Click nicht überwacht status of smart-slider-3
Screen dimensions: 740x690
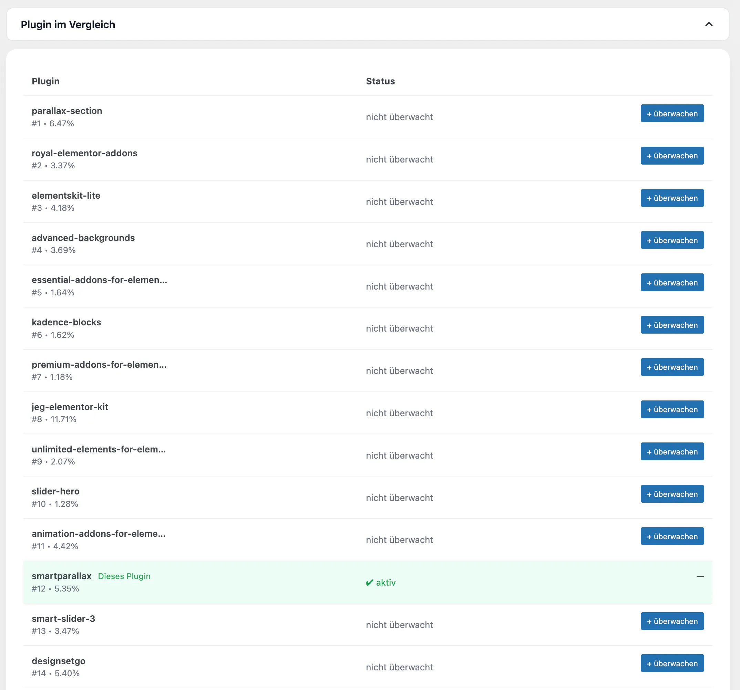(x=399, y=625)
